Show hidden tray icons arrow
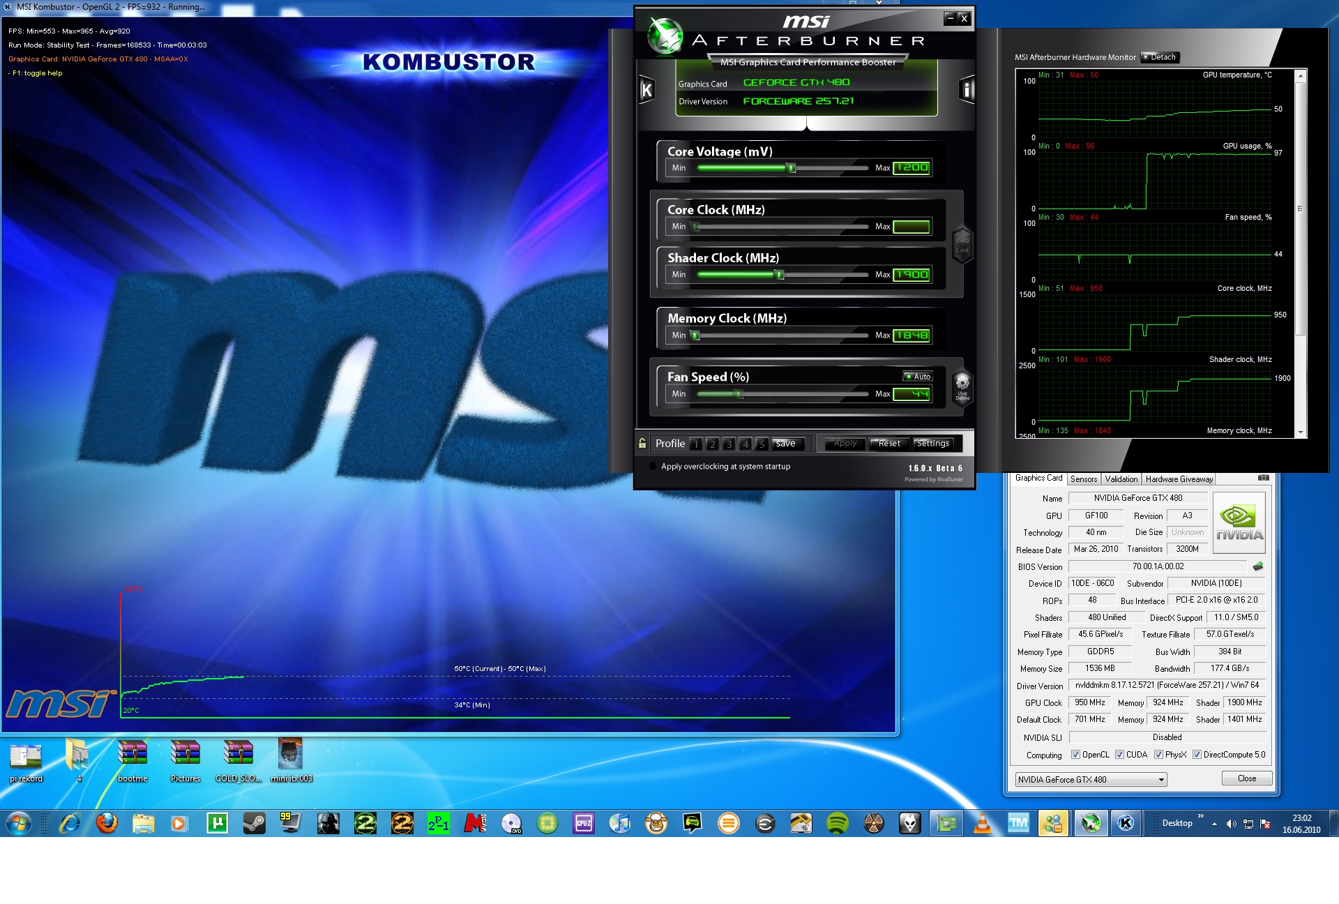 1214,824
